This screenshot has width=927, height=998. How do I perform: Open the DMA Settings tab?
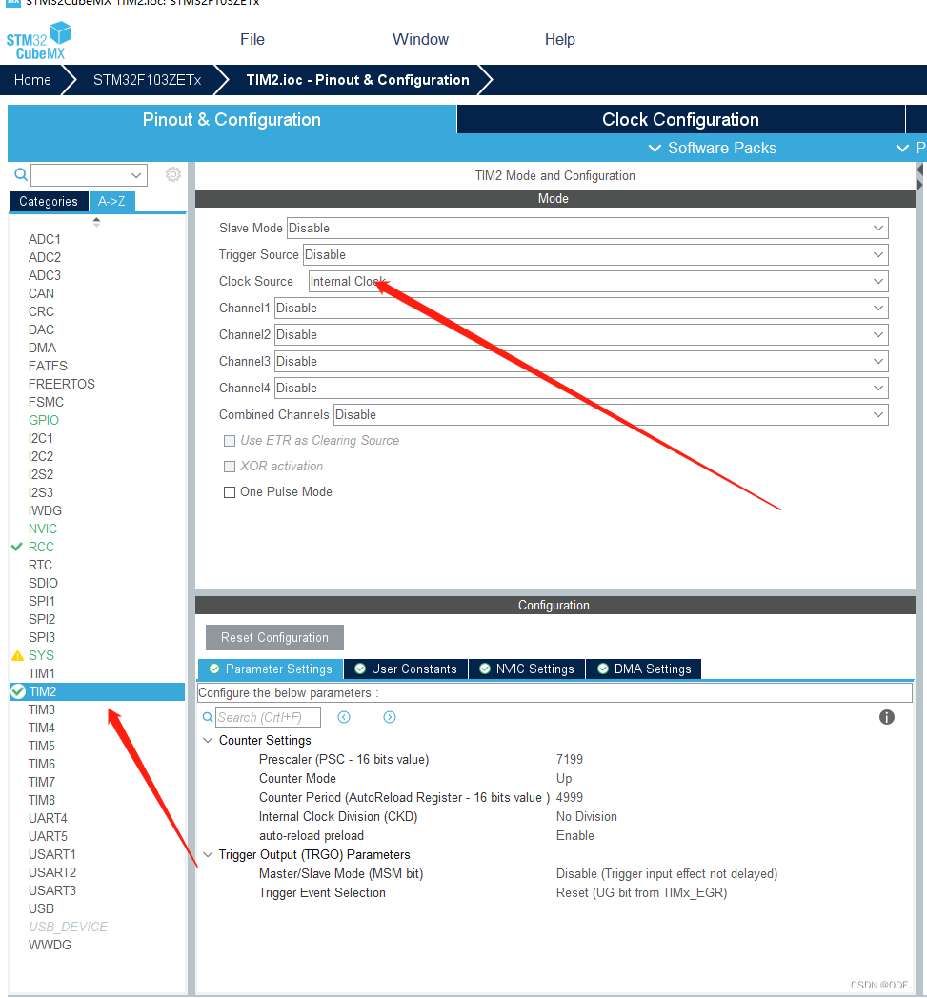(x=644, y=669)
